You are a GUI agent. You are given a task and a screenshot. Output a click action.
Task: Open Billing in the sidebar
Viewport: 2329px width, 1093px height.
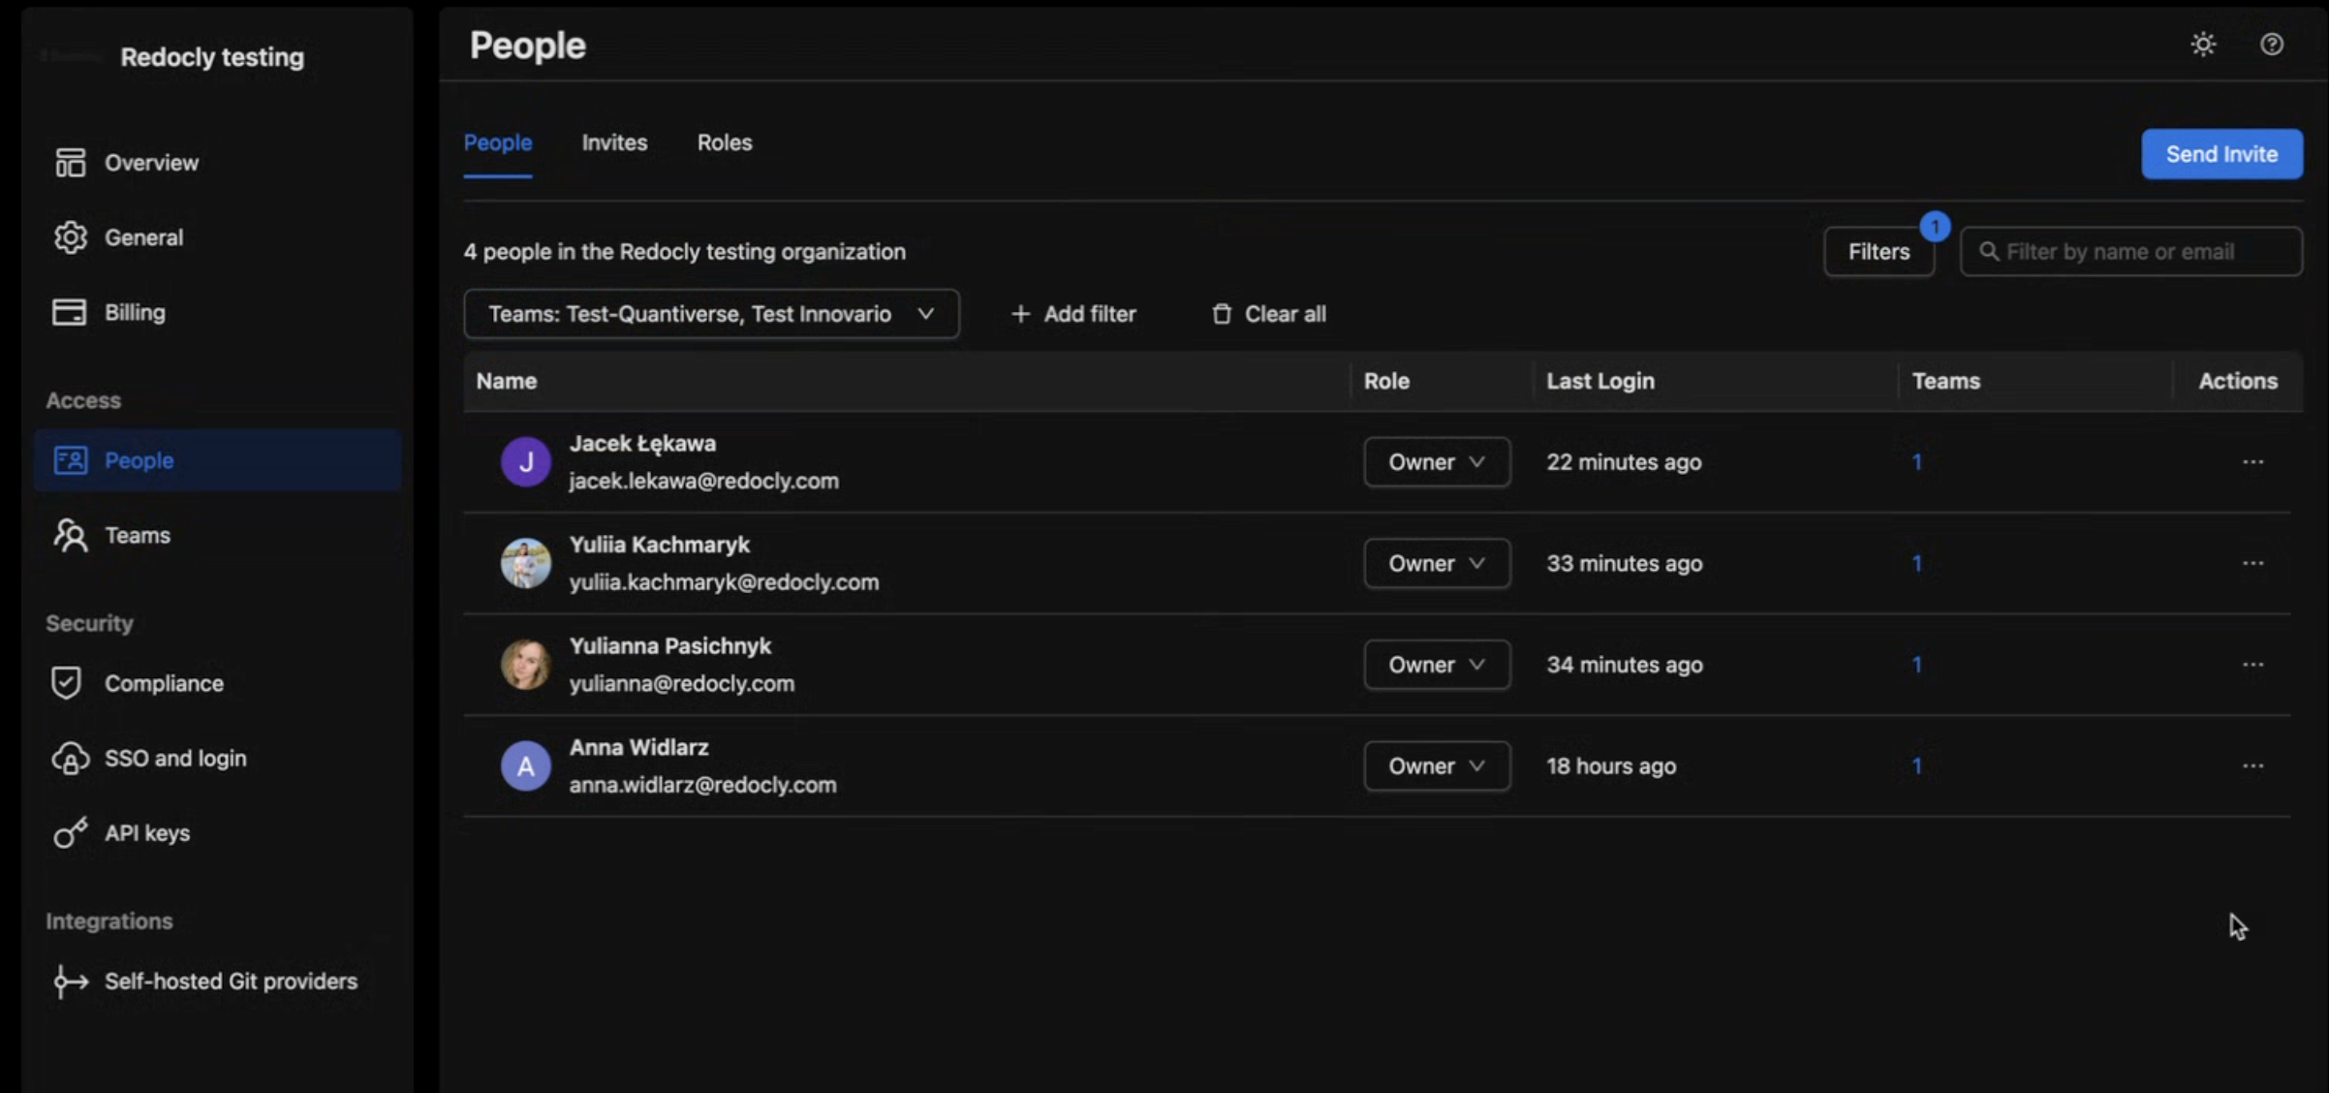(218, 312)
